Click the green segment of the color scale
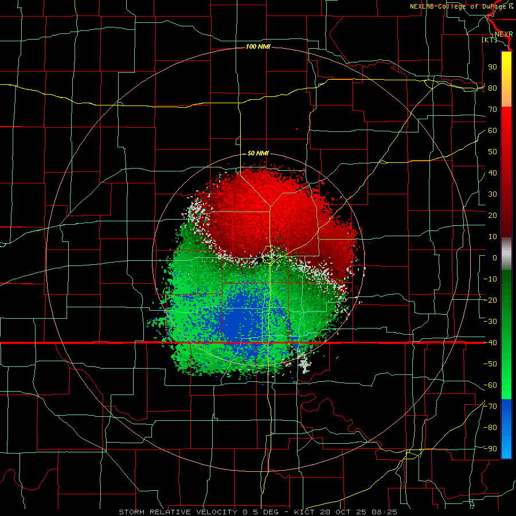Viewport: 516px width, 516px height. click(x=506, y=334)
